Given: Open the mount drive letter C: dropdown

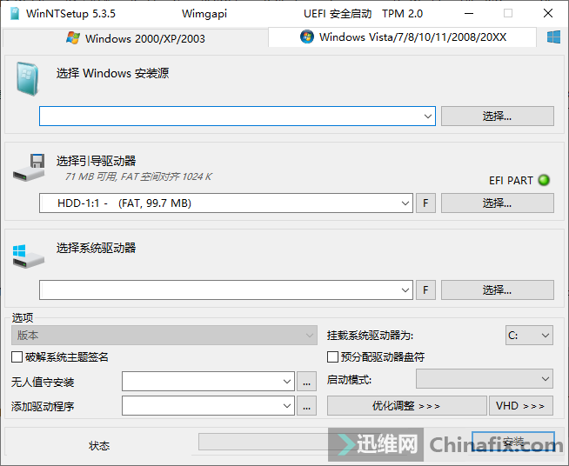Looking at the screenshot, I should click(529, 335).
